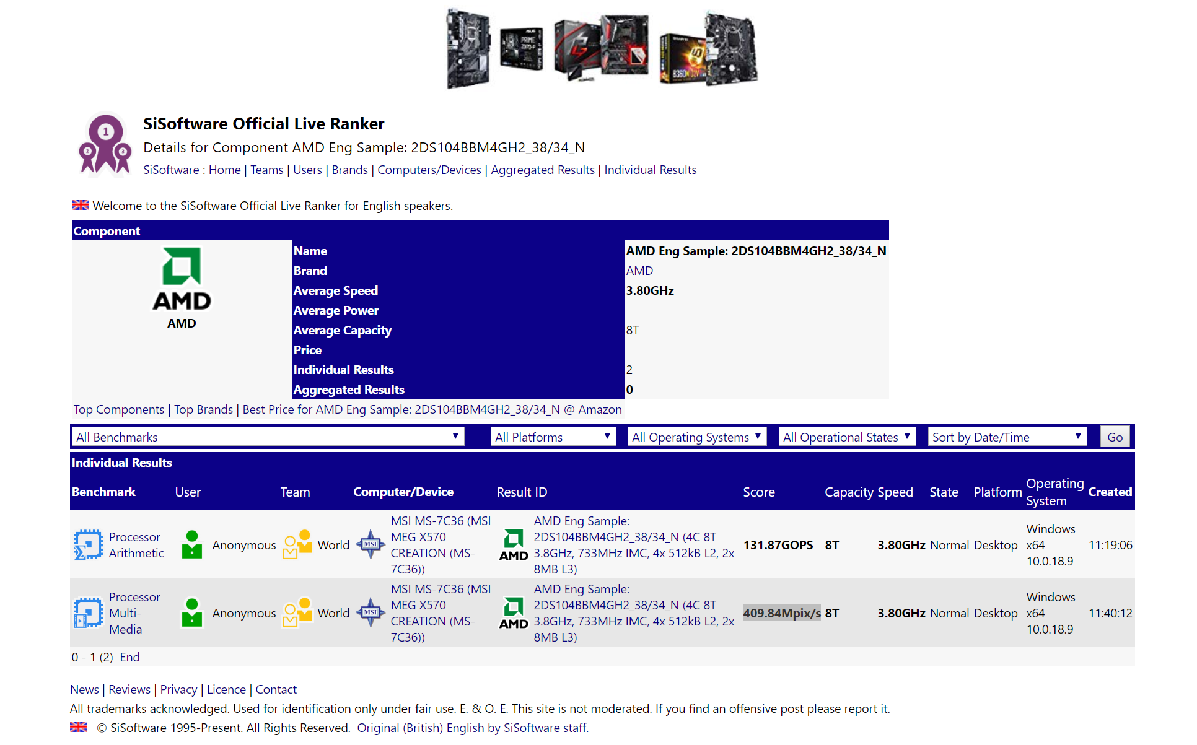Click the MSI logo in Multi-Media row
This screenshot has width=1197, height=745.
[370, 612]
